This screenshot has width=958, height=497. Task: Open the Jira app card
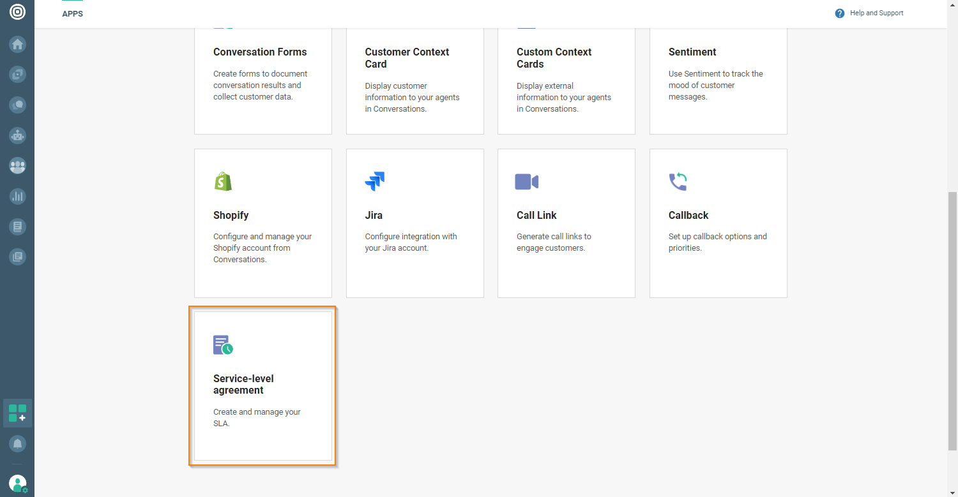[x=414, y=223]
